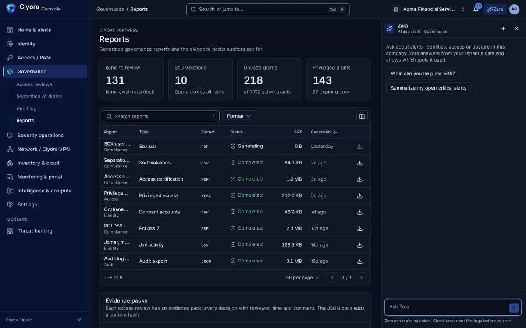526x328 pixels.
Task: Open Acme Financial Services tenant switcher
Action: tap(429, 9)
